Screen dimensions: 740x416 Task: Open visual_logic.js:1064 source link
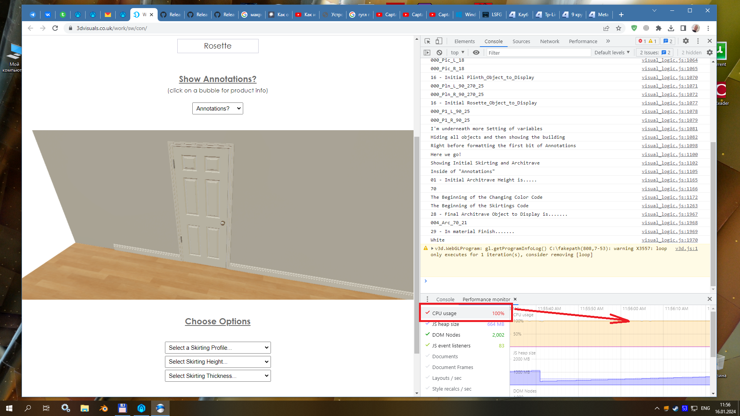pos(669,60)
